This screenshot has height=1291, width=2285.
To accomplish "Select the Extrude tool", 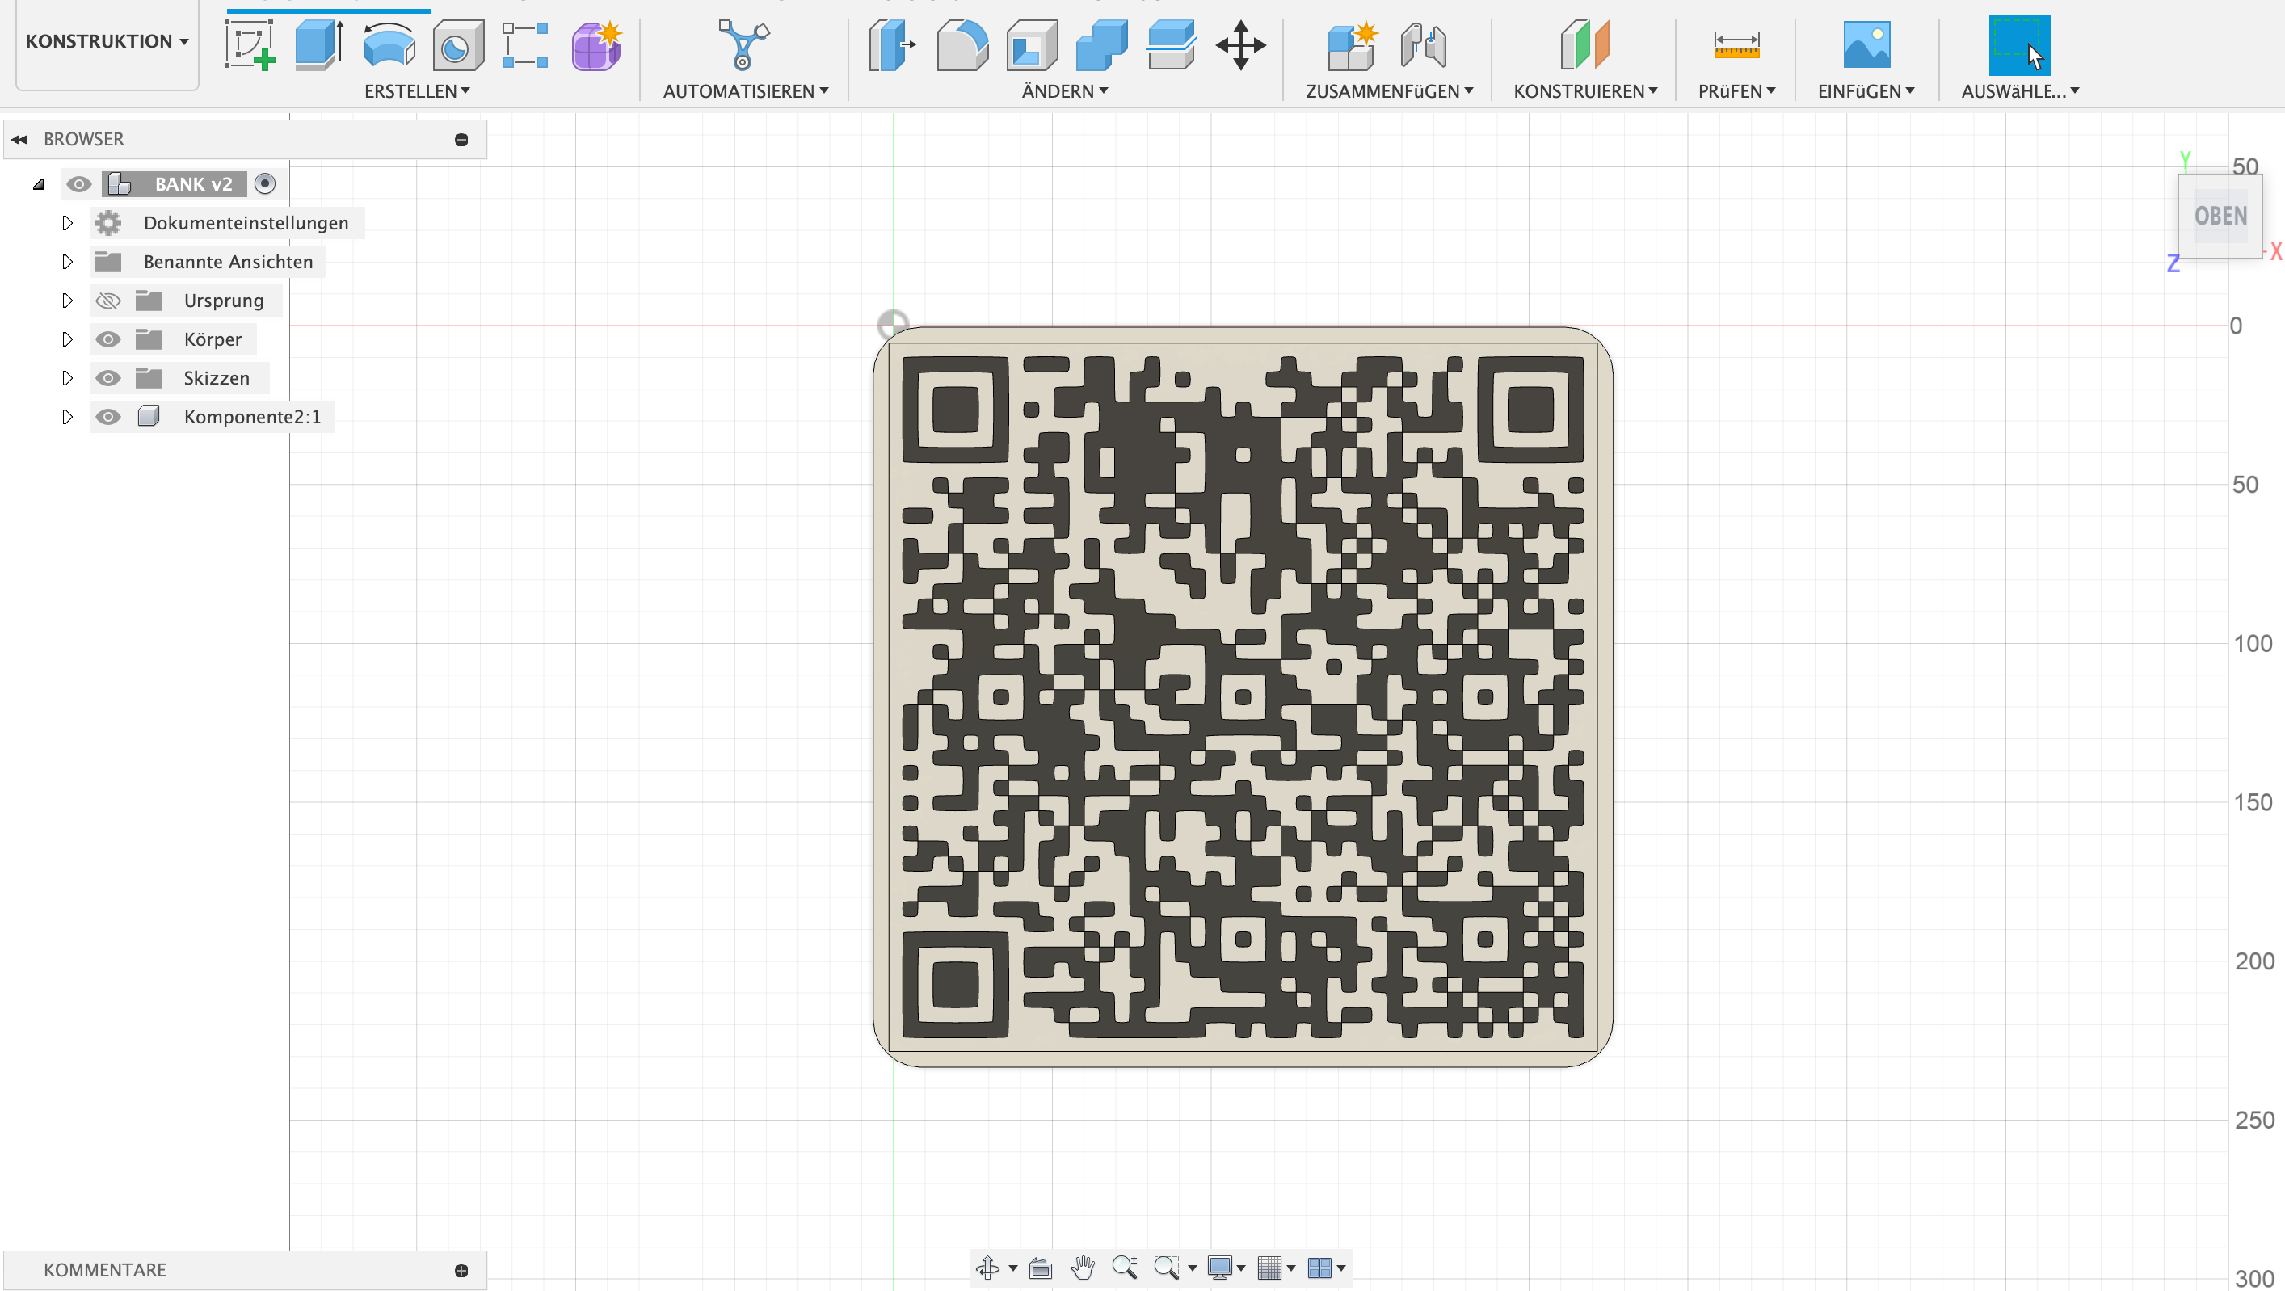I will 318,44.
